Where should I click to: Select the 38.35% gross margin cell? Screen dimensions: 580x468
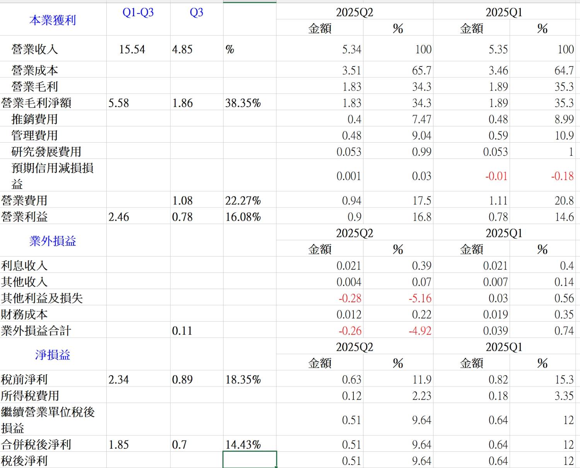[243, 103]
